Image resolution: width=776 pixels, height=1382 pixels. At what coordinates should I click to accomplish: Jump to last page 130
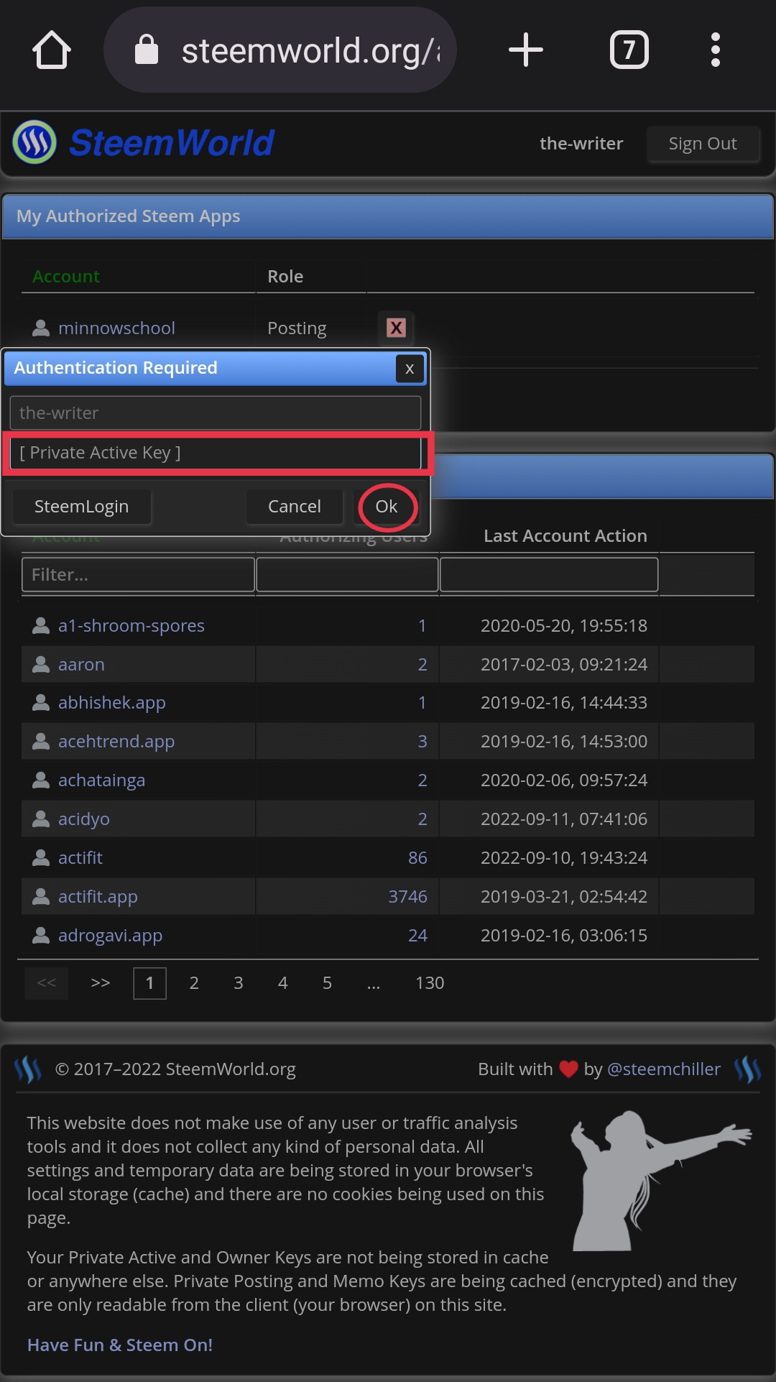[430, 983]
